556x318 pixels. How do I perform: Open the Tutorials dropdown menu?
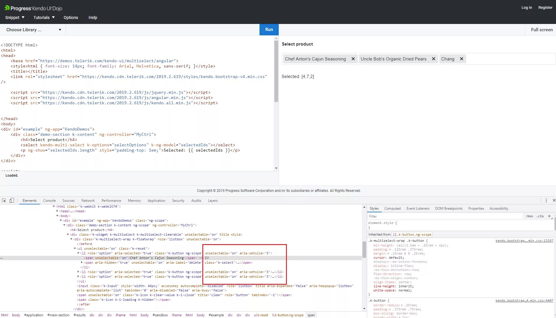(x=44, y=18)
